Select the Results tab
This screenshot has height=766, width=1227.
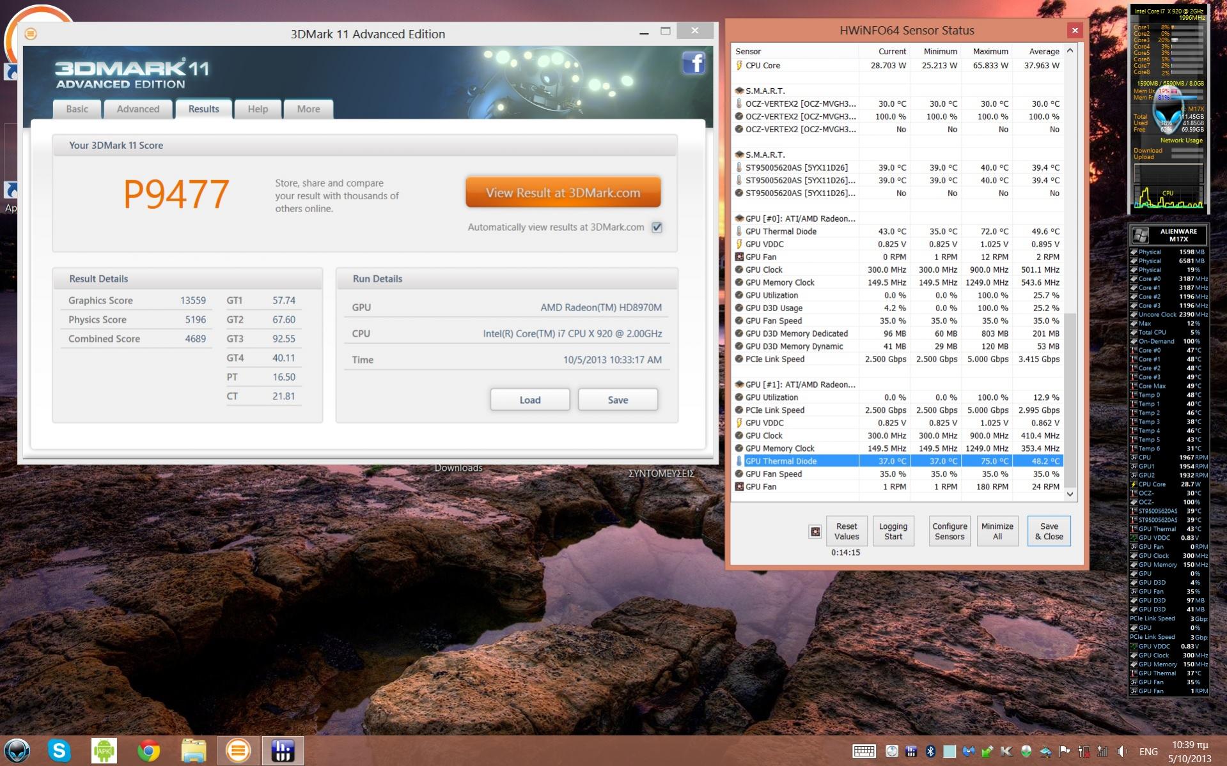pyautogui.click(x=203, y=109)
